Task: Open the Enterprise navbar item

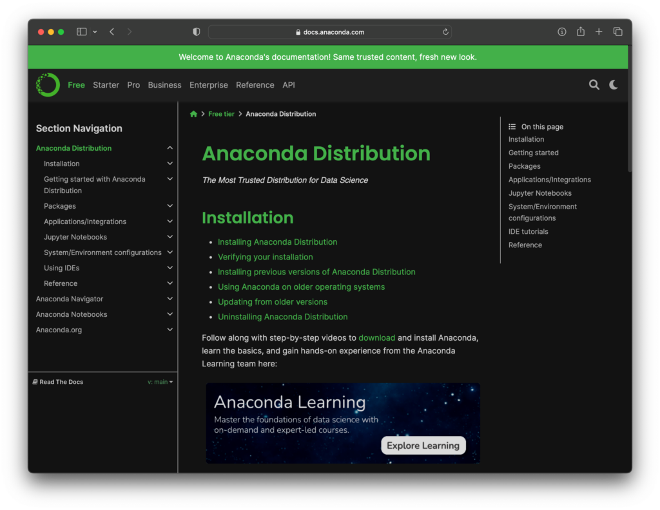Action: pos(209,85)
